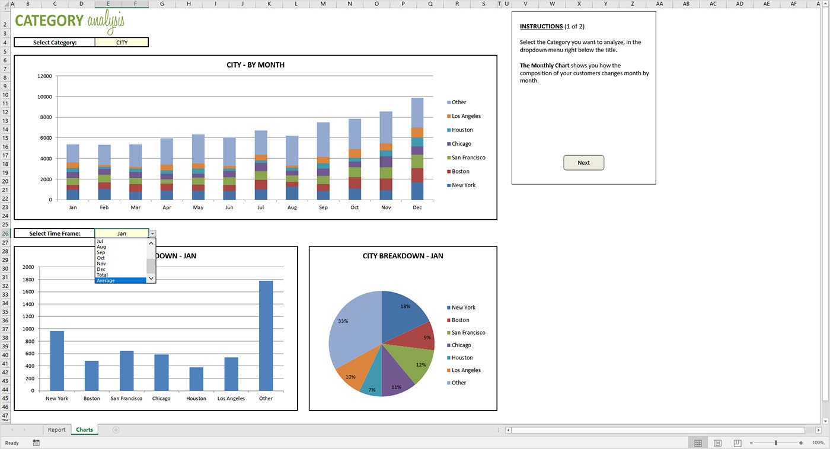Viewport: 830px width, 449px height.
Task: Select the Charts sheet tab
Action: (84, 429)
